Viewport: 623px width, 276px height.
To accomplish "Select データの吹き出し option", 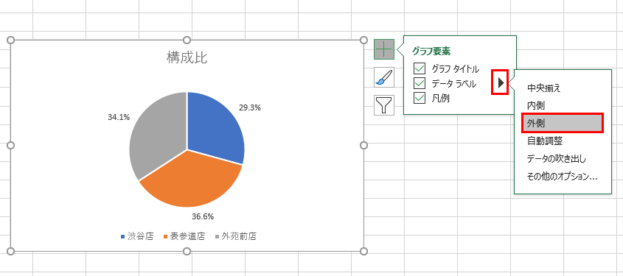I will [x=556, y=159].
